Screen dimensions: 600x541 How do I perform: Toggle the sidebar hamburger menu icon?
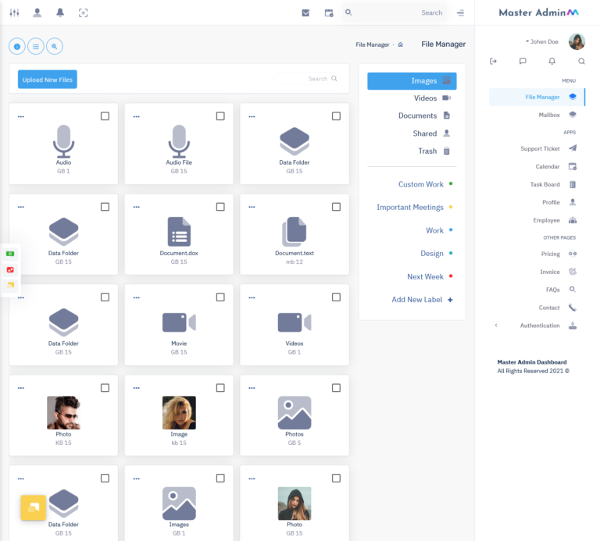(x=460, y=12)
